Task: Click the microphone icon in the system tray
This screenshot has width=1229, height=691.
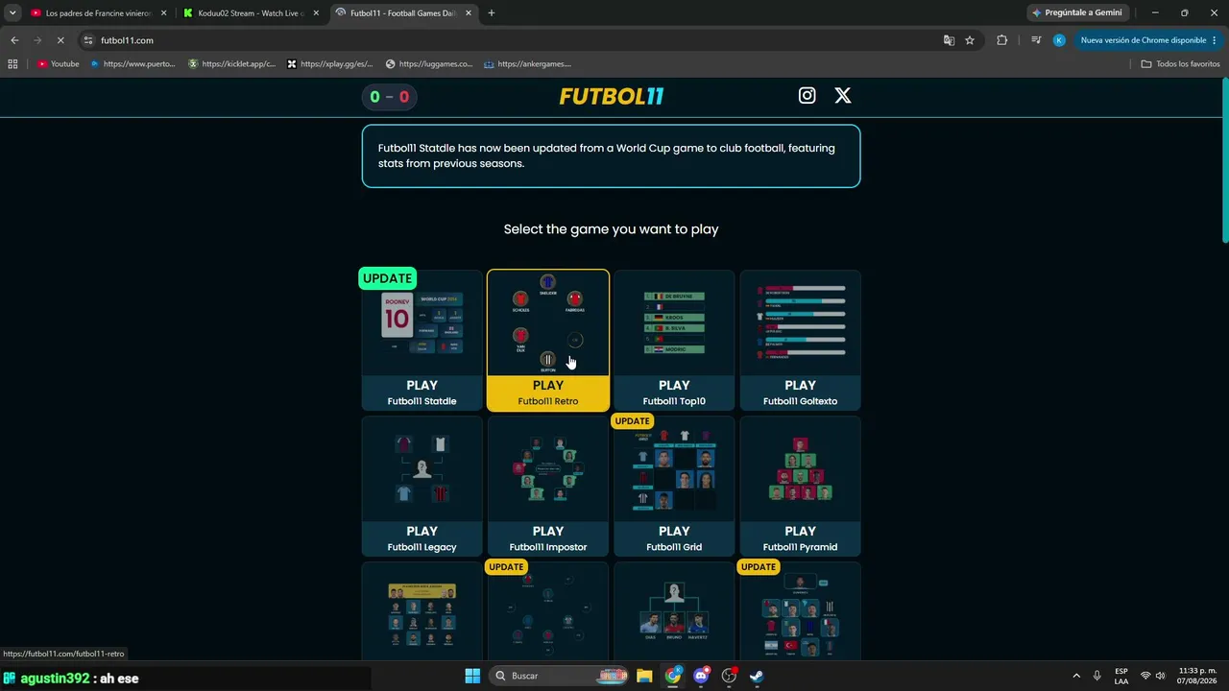Action: pyautogui.click(x=1097, y=676)
